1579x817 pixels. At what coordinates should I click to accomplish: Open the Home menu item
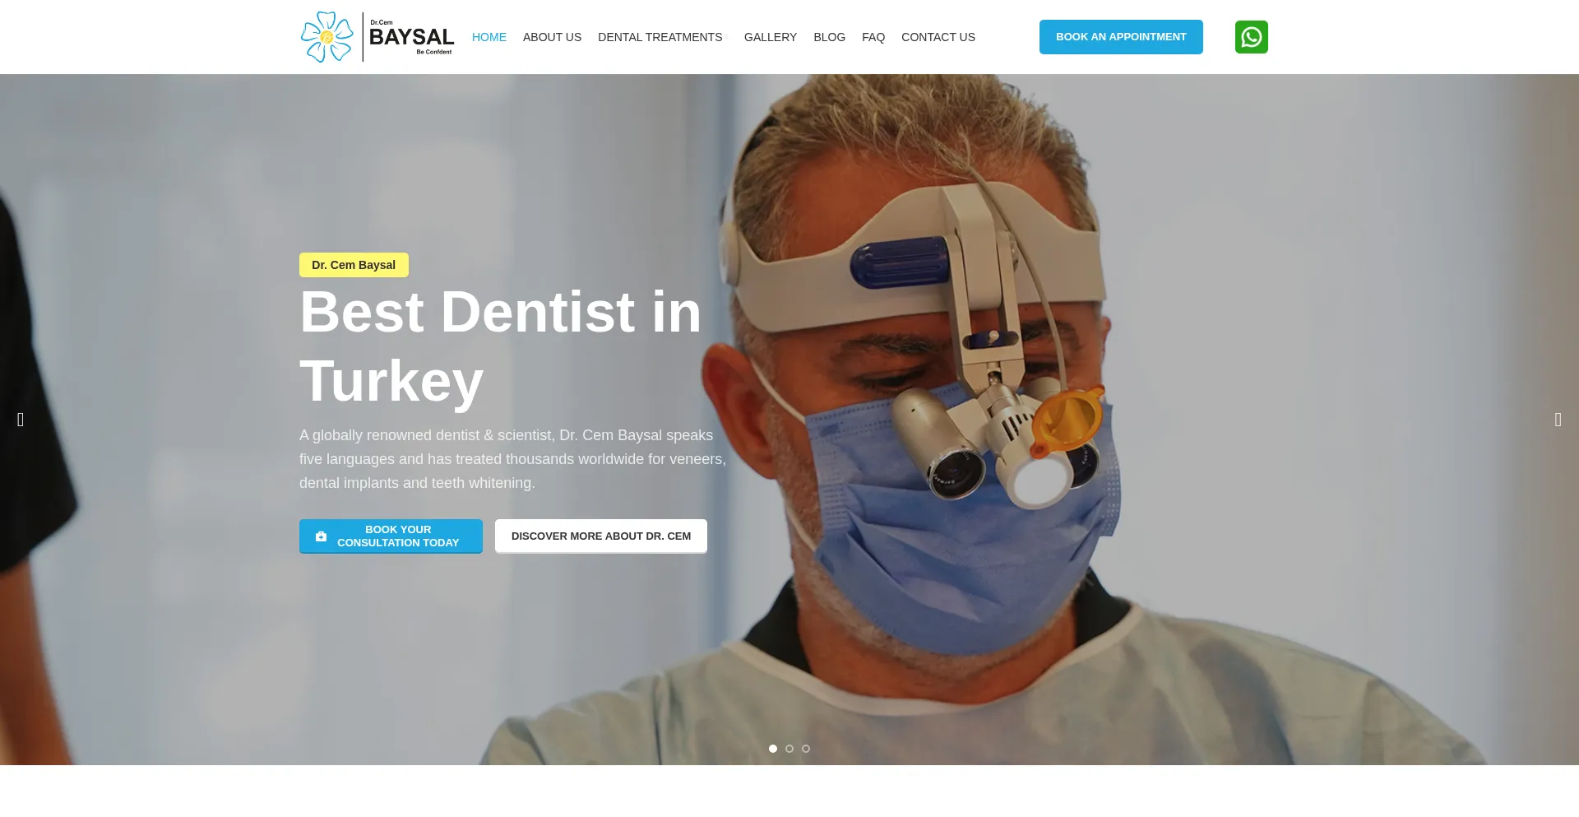click(x=489, y=37)
